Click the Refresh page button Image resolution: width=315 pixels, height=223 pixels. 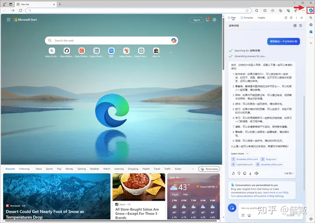[x=21, y=11]
